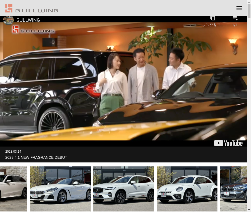Click the GULLWING watermark logo inside the video

33,30
